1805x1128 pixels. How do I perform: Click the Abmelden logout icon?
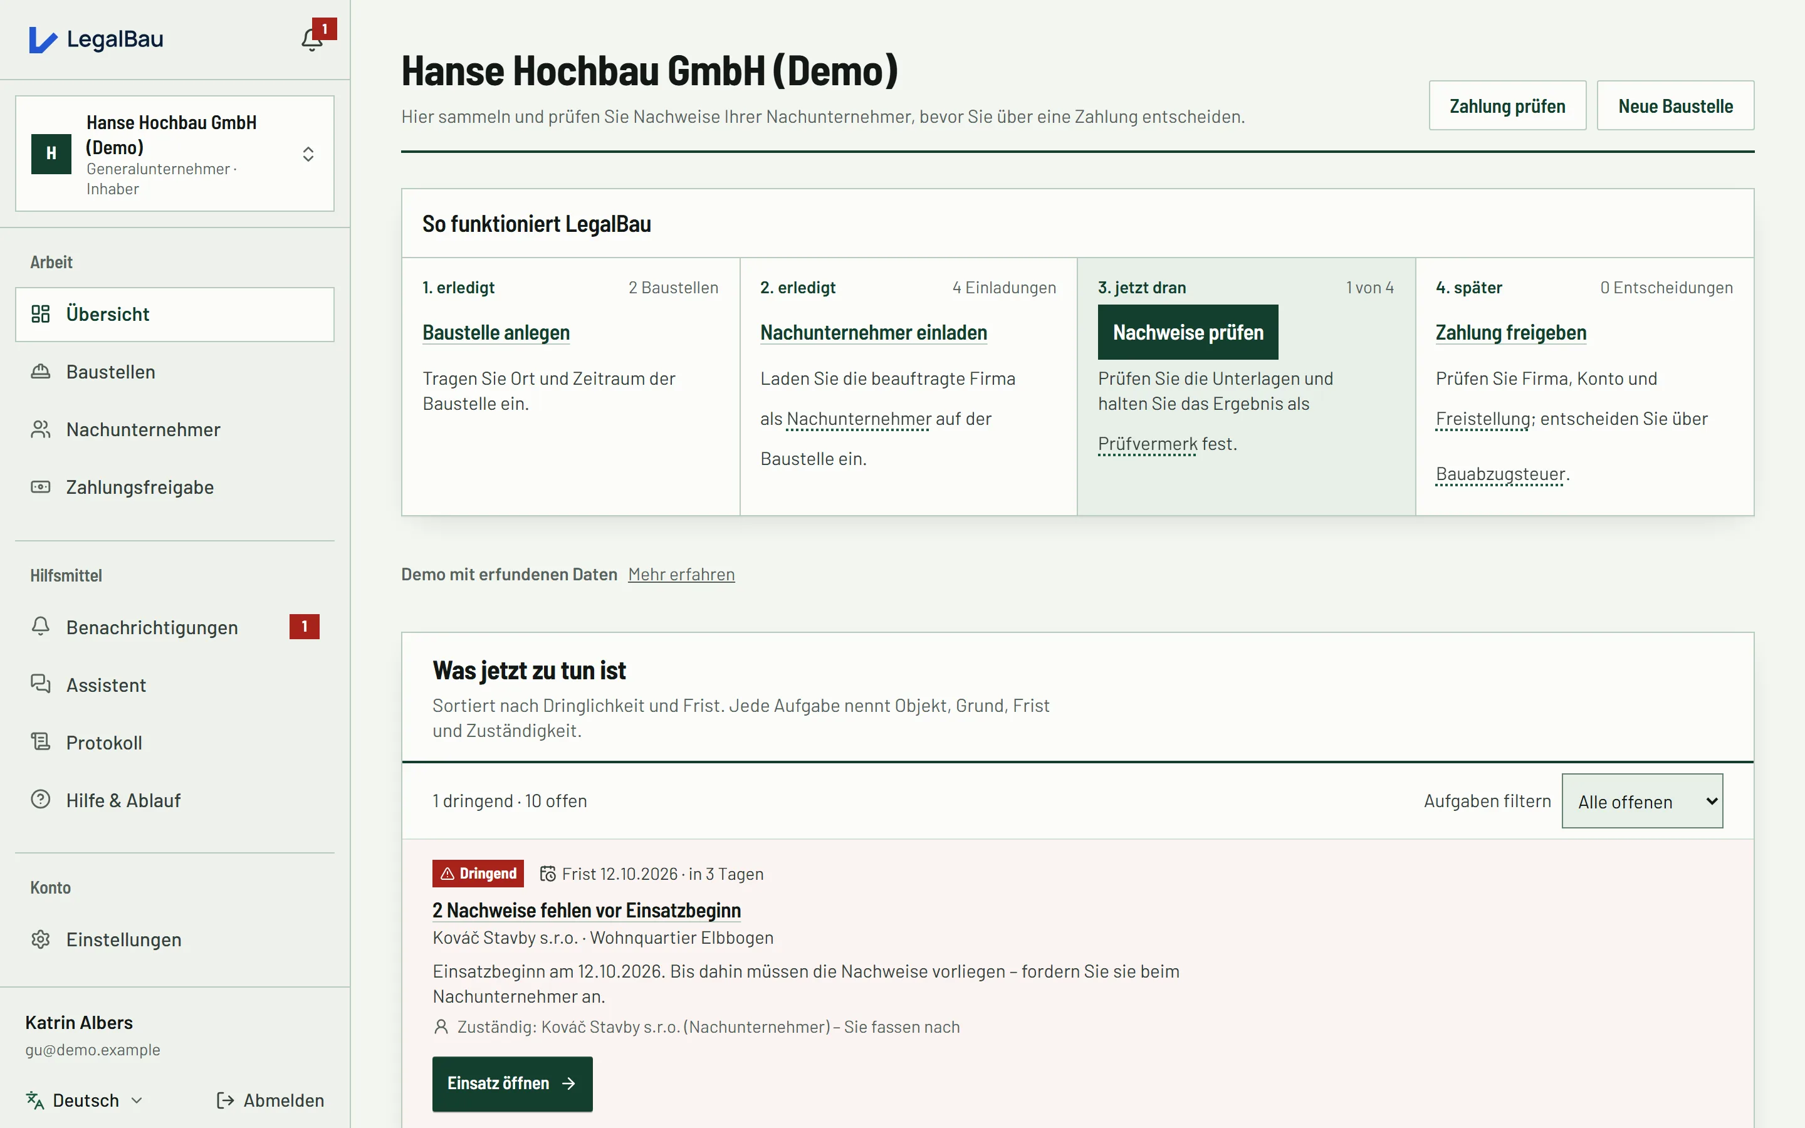[225, 1100]
